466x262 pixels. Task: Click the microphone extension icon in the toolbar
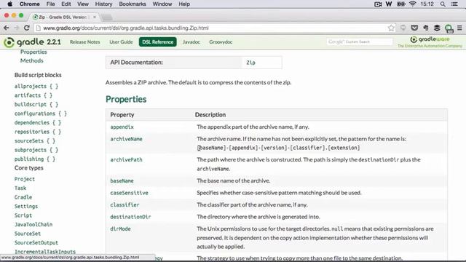click(x=403, y=28)
